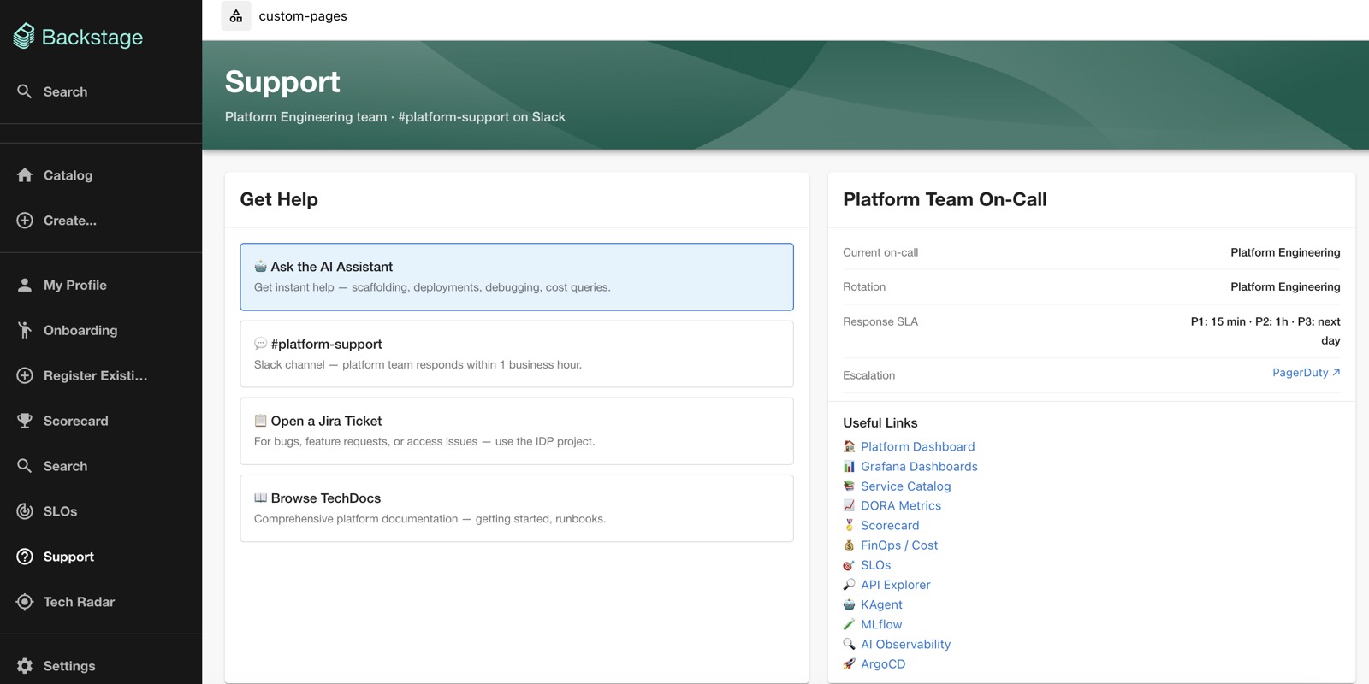Open Settings in the sidebar
The height and width of the screenshot is (684, 1369).
pyautogui.click(x=101, y=666)
